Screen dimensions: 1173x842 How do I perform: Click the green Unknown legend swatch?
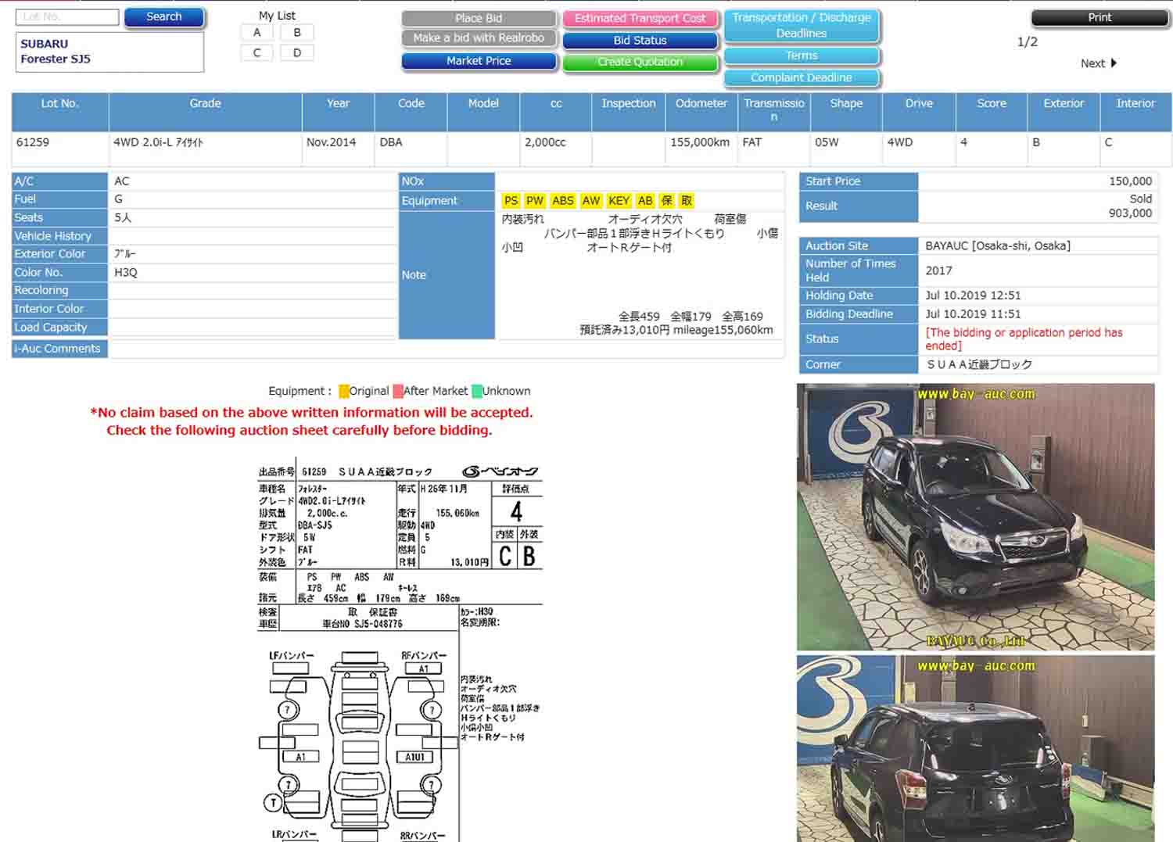[x=477, y=391]
